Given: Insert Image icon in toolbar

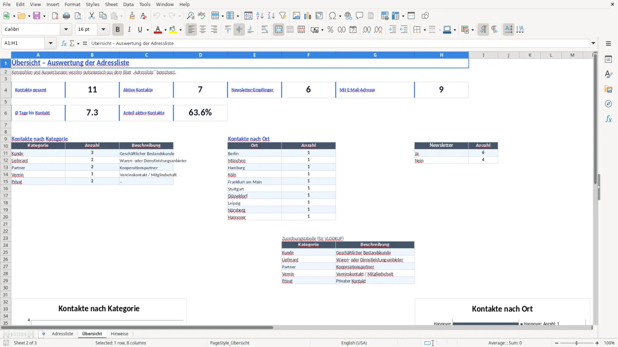Looking at the screenshot, I should (x=297, y=16).
